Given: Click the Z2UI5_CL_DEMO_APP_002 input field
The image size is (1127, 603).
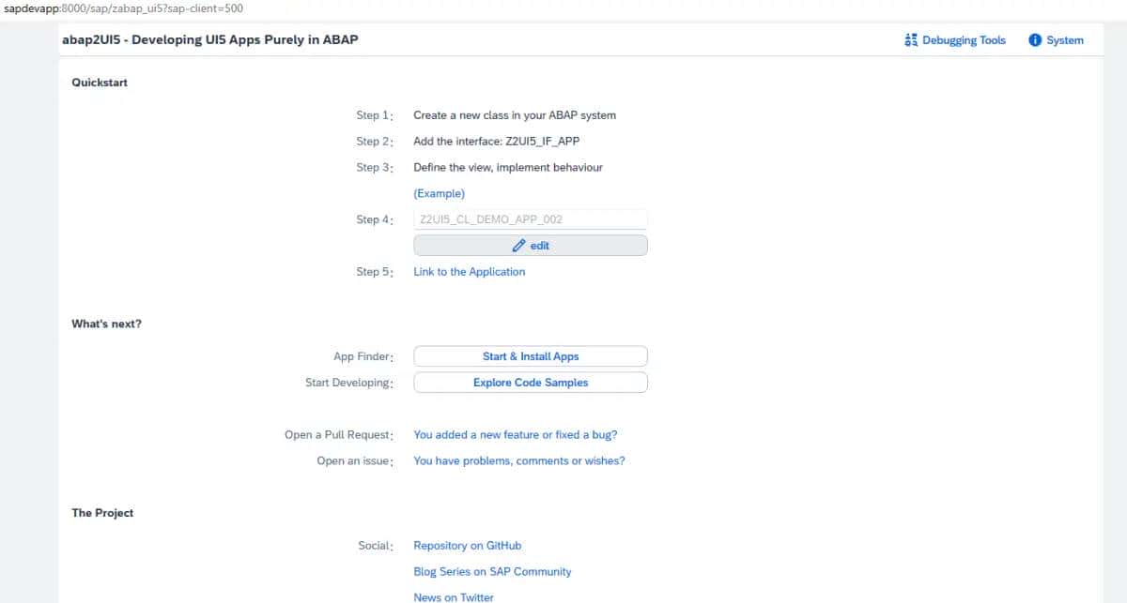Looking at the screenshot, I should click(x=530, y=219).
